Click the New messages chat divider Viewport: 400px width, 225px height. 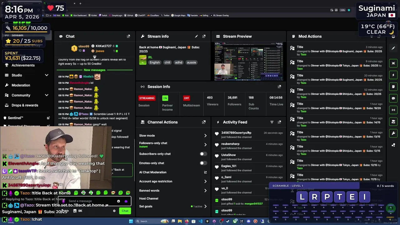coord(94,70)
